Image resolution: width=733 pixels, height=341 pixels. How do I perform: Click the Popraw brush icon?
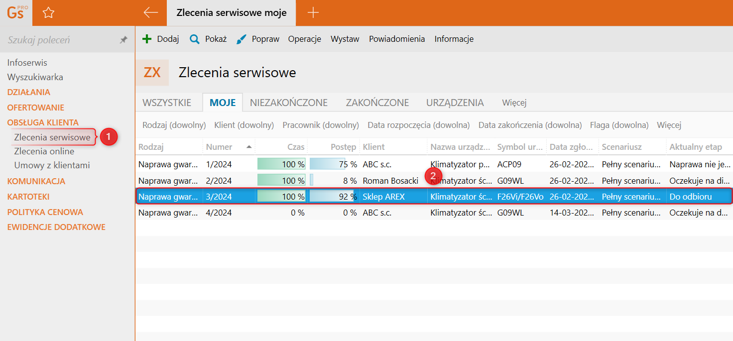[242, 39]
